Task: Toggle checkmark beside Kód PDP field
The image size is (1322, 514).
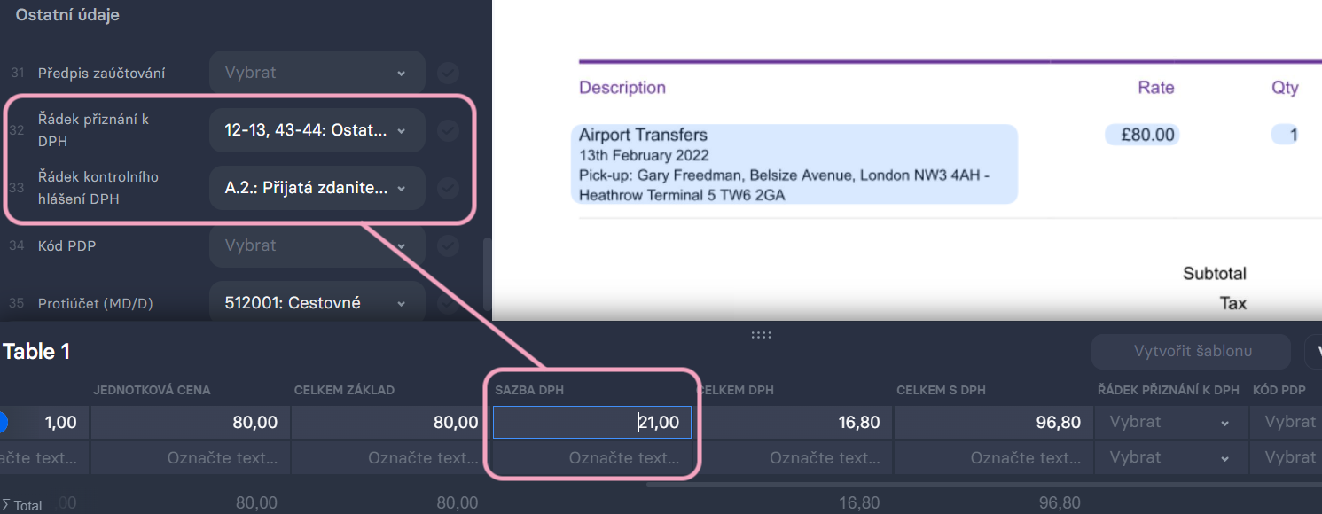Action: point(449,245)
